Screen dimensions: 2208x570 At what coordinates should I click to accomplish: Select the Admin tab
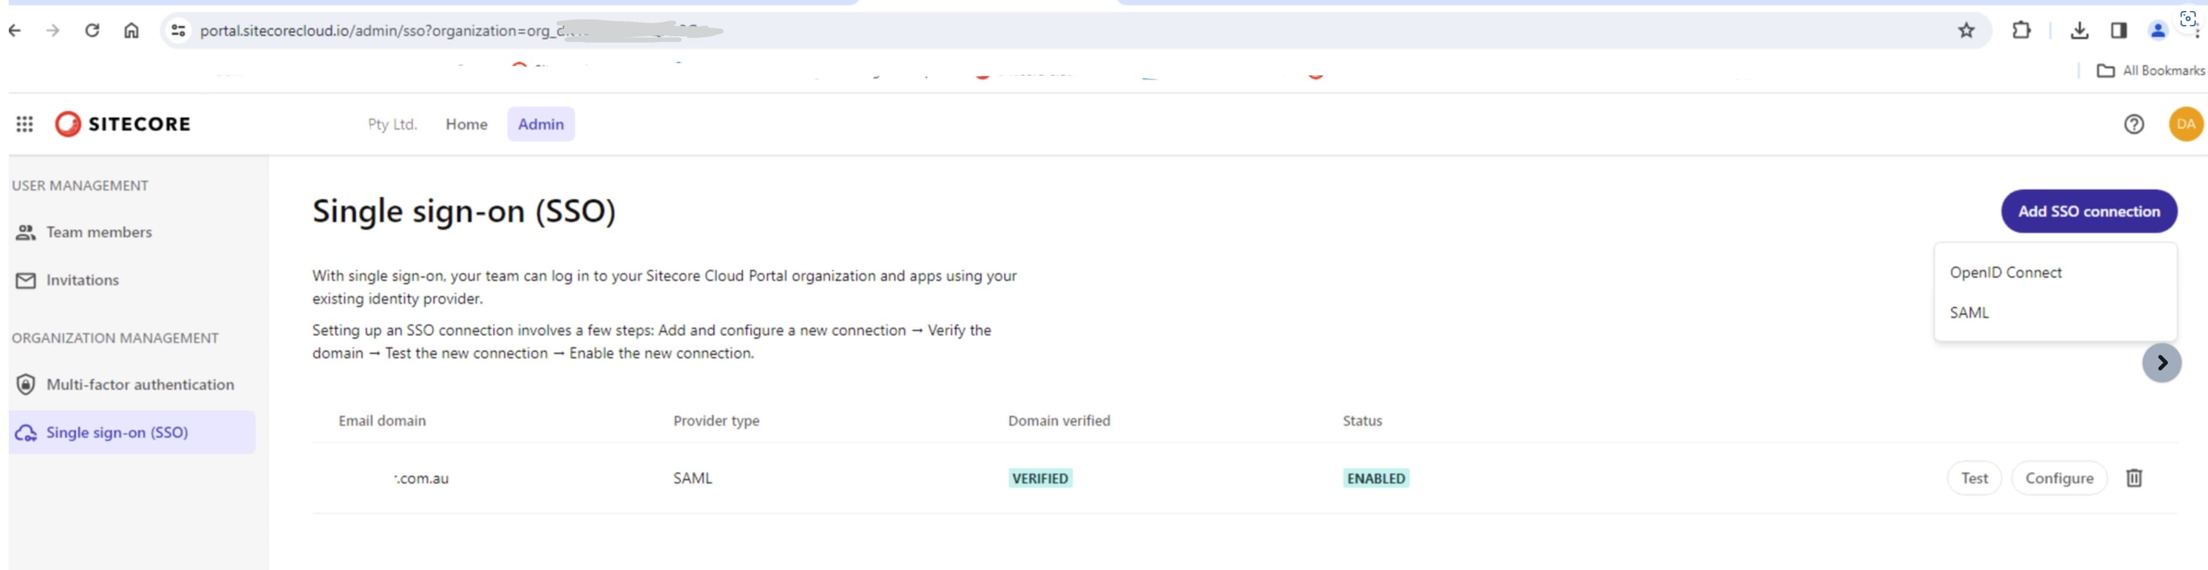pos(541,124)
